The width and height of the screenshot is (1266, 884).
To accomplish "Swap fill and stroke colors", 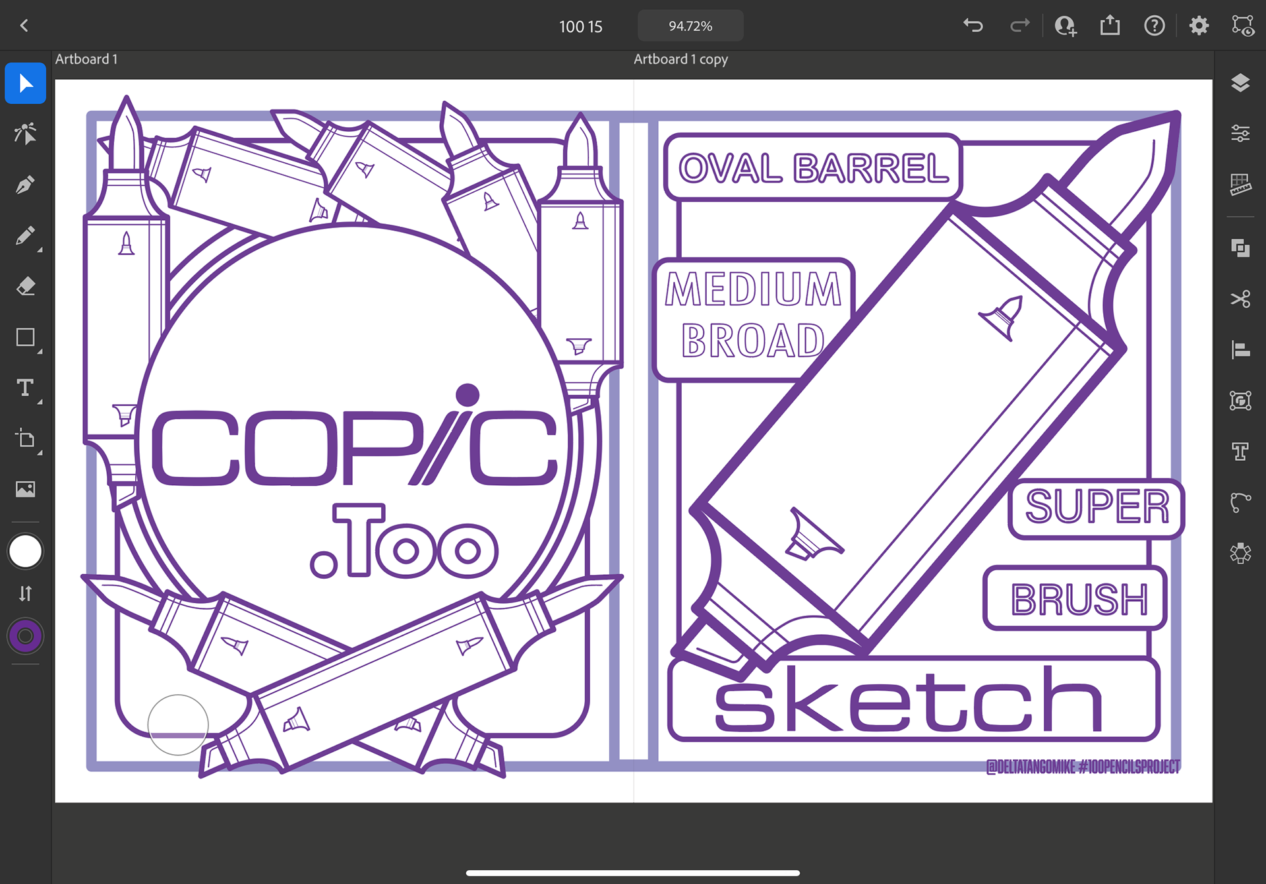I will point(25,594).
